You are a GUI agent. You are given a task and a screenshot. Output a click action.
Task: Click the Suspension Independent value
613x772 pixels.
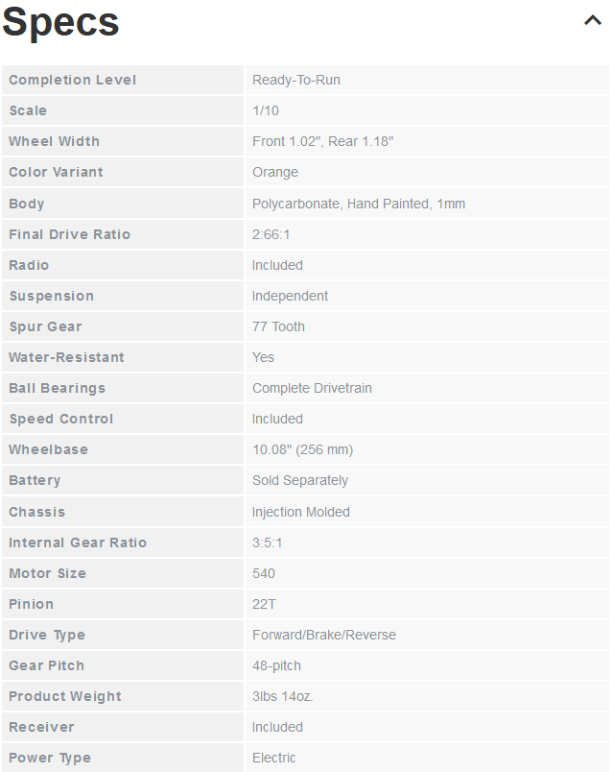[290, 296]
